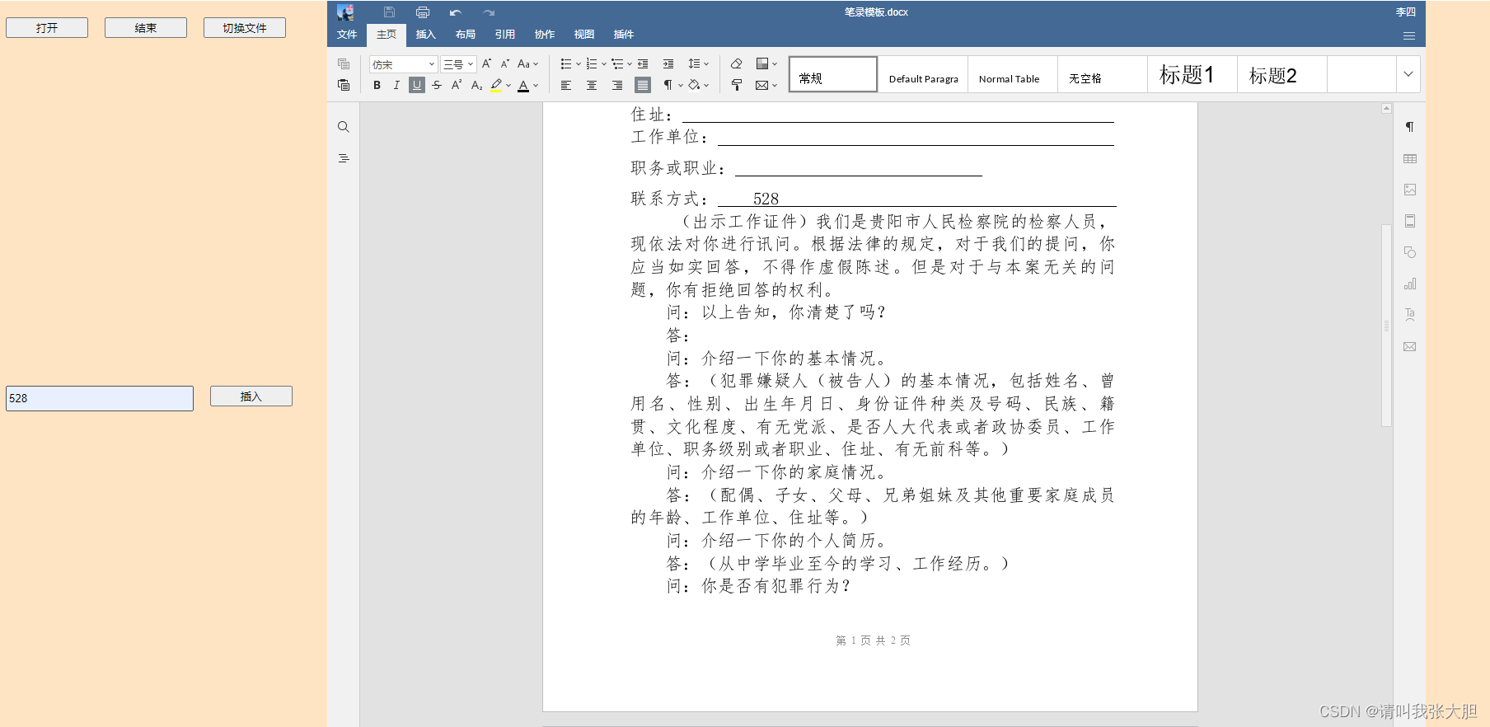
Task: Switch to the 插件 ribbon tab
Action: (x=624, y=35)
